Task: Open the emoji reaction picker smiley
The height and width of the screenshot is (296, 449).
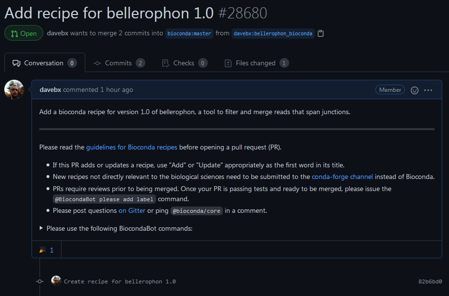Action: click(x=414, y=90)
